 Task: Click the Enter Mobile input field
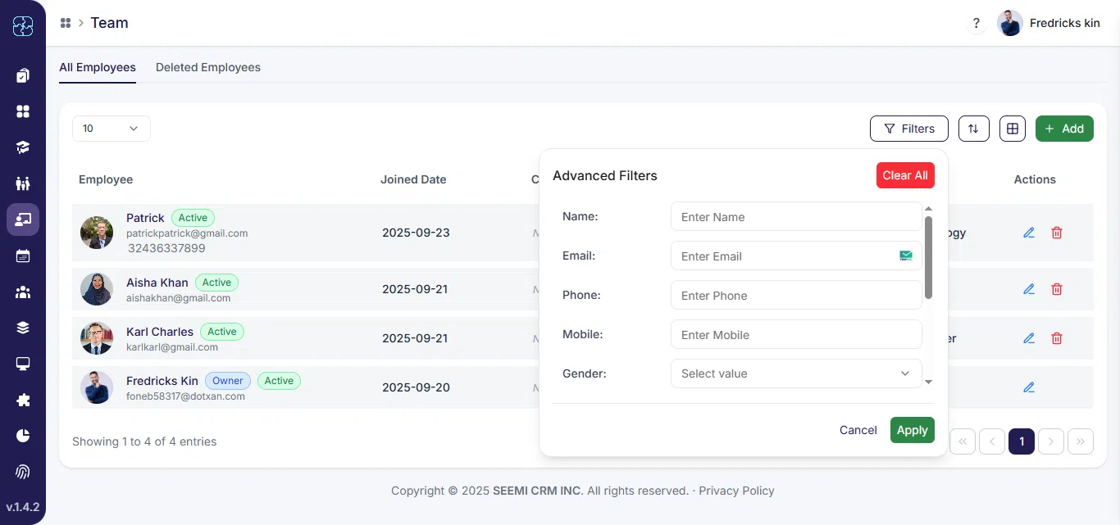tap(796, 335)
